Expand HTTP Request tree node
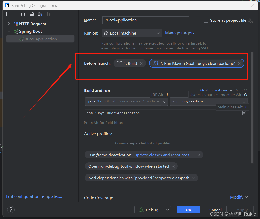The width and height of the screenshot is (260, 219). 9,24
